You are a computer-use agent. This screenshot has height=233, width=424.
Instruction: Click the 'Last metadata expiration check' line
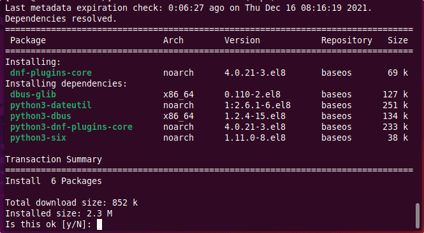point(189,8)
